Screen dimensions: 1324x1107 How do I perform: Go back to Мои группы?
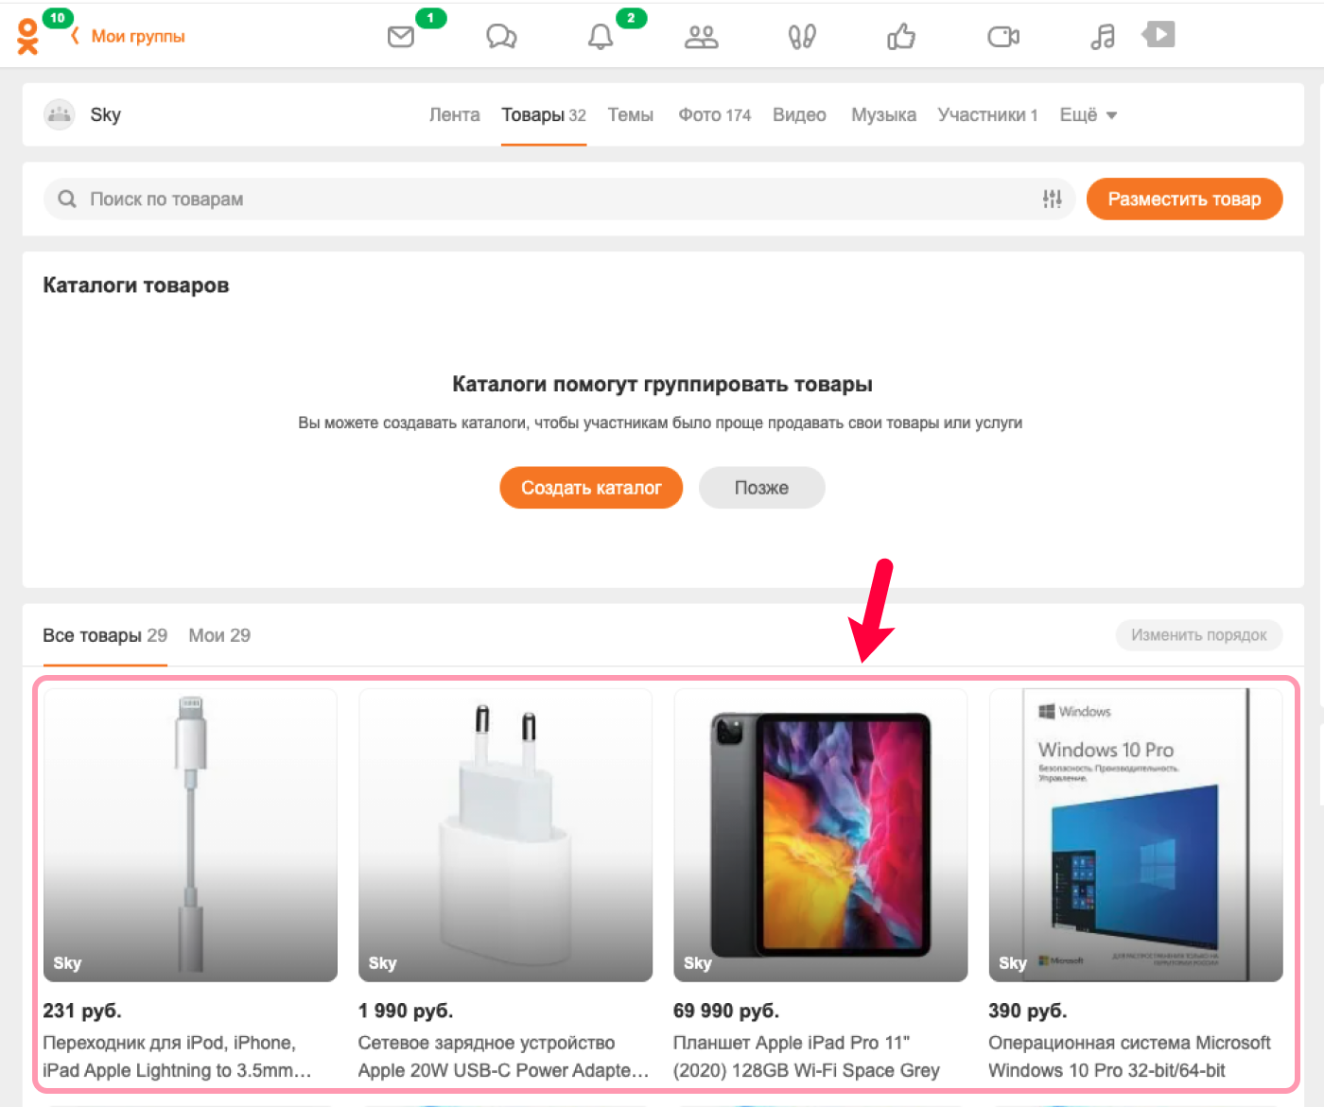(x=129, y=36)
